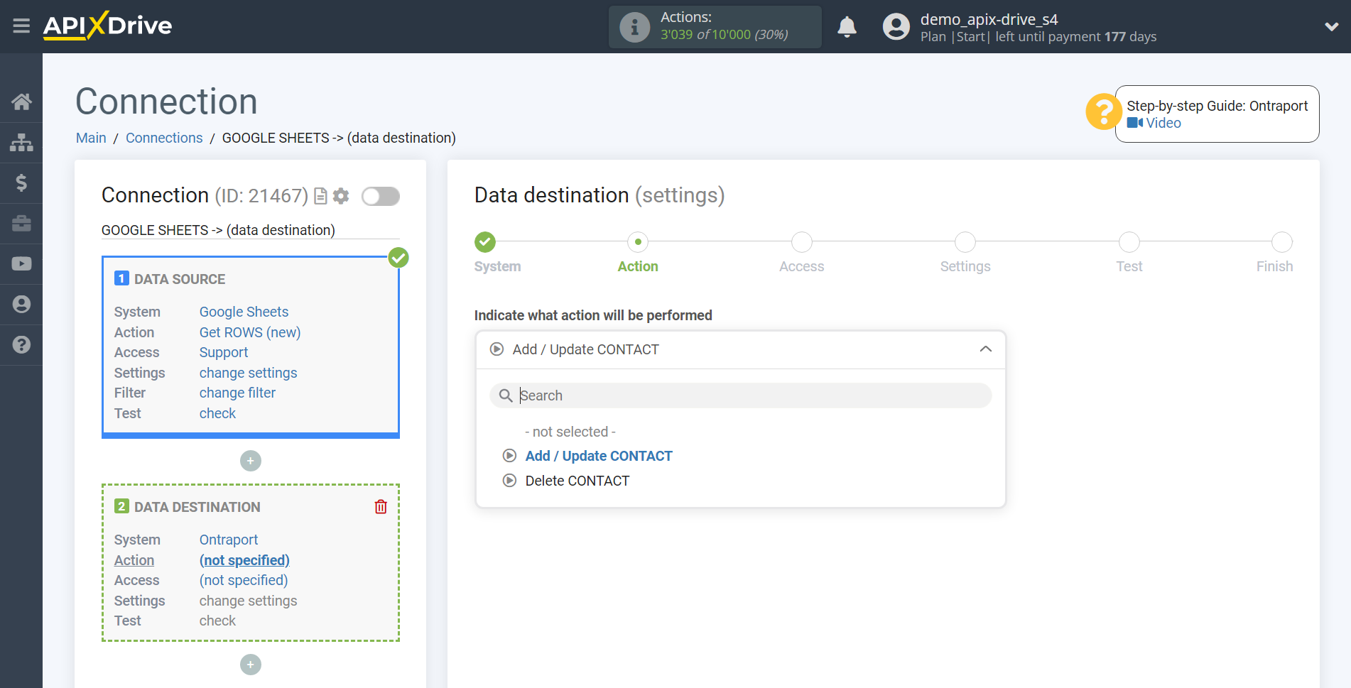Click the ApiX-Drive logo

click(x=107, y=26)
